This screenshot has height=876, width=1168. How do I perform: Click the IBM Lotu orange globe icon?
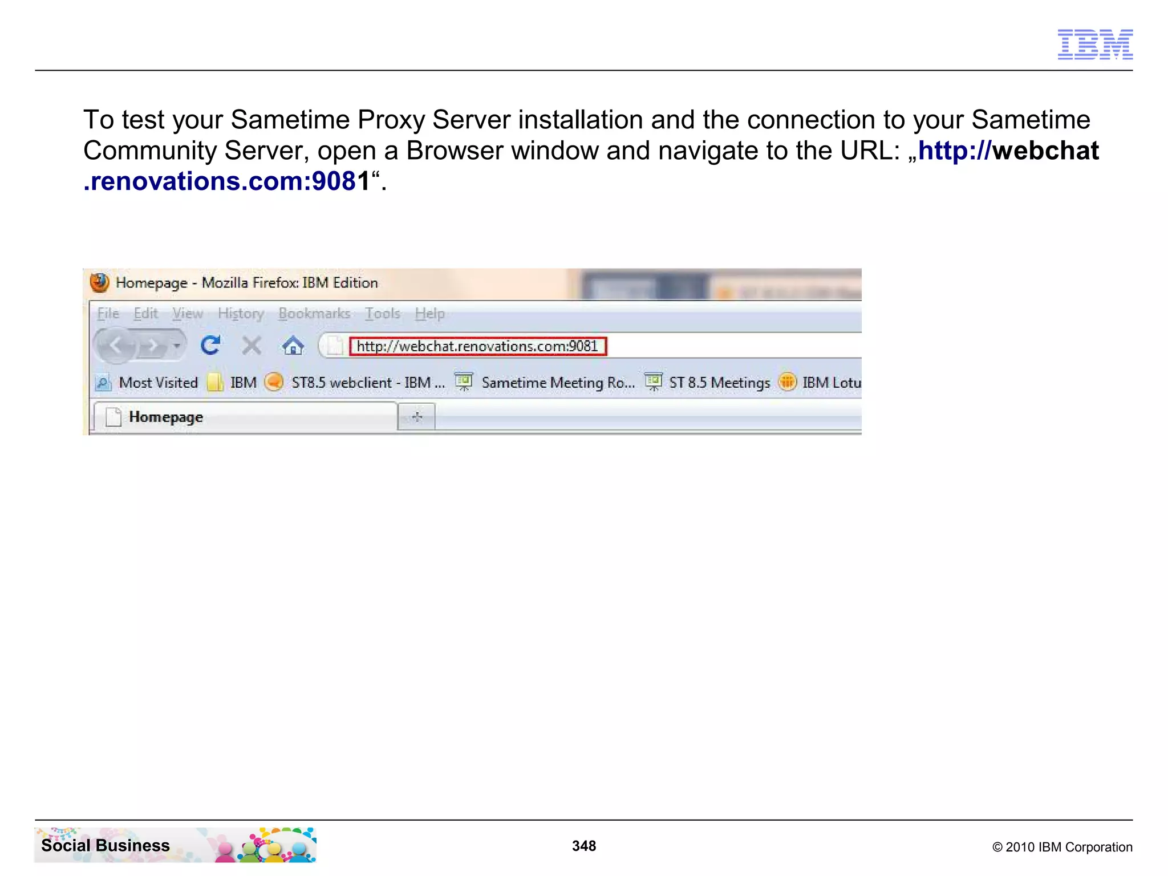(788, 382)
